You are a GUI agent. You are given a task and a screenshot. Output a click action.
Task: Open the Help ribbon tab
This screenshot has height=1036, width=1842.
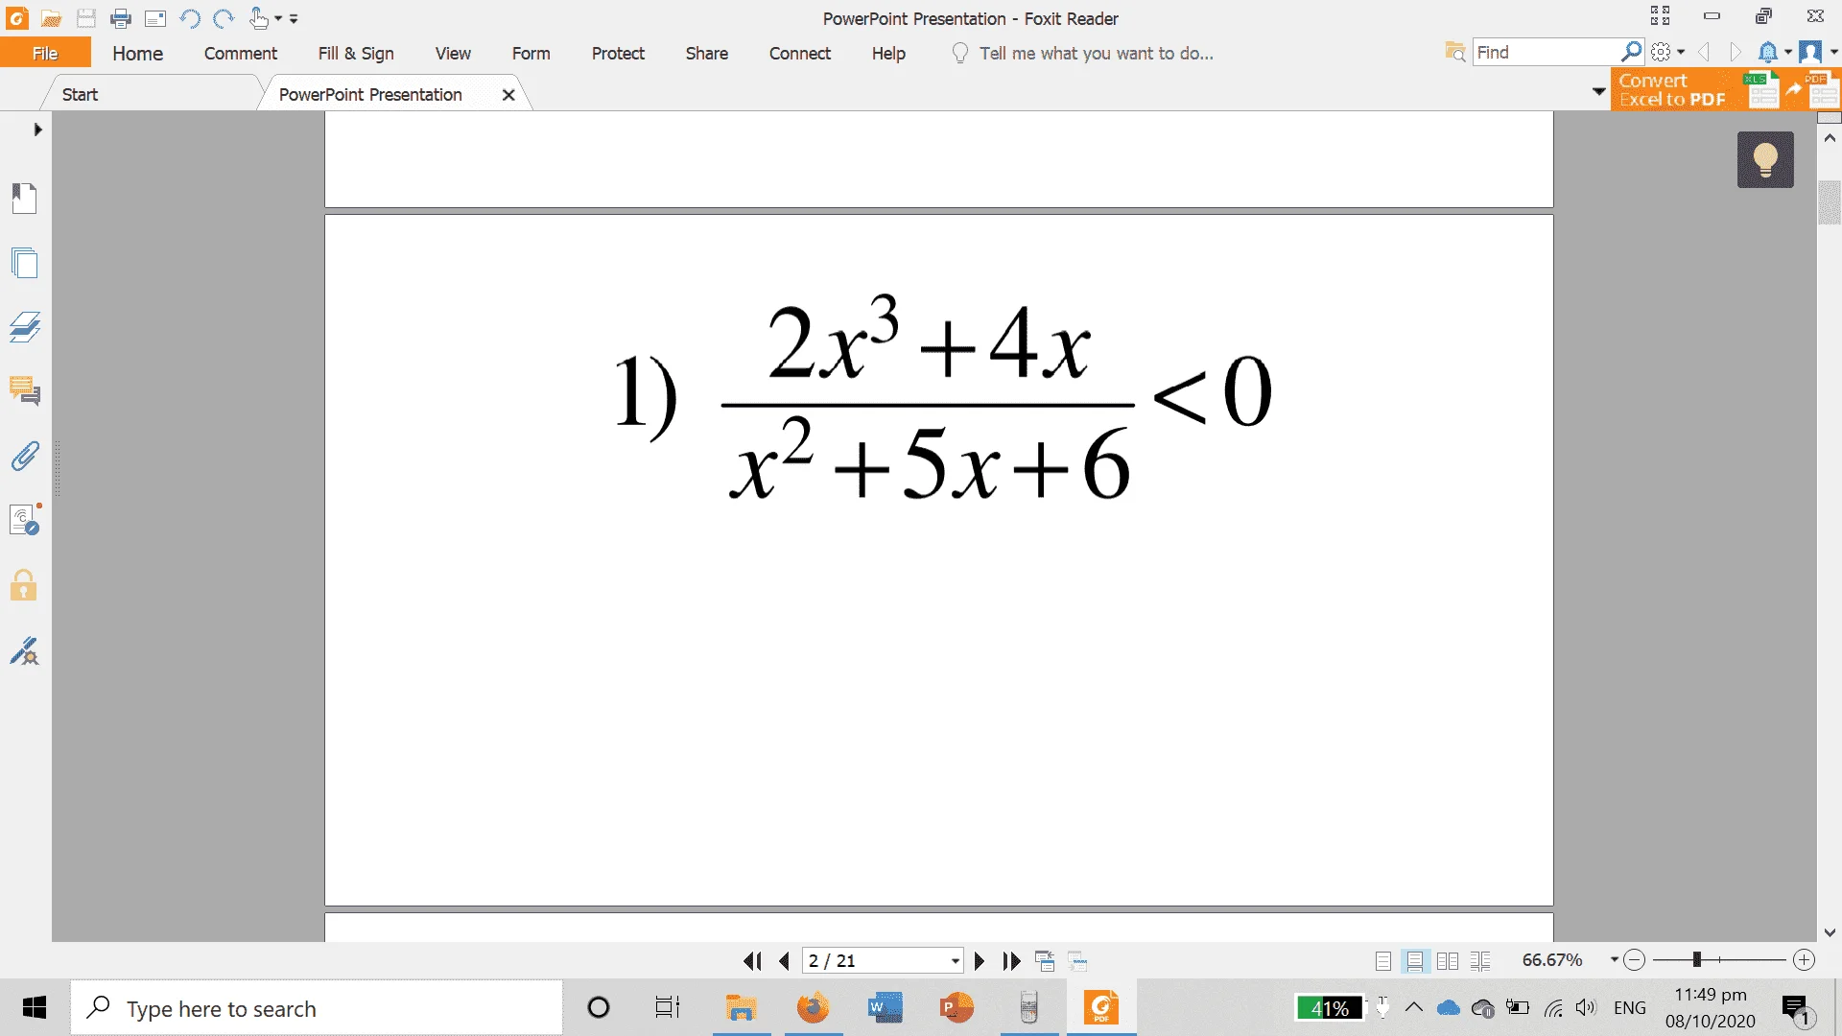(x=888, y=54)
